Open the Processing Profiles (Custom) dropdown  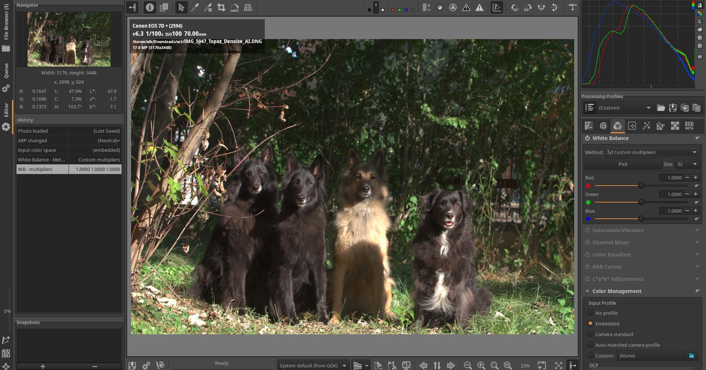pyautogui.click(x=625, y=108)
